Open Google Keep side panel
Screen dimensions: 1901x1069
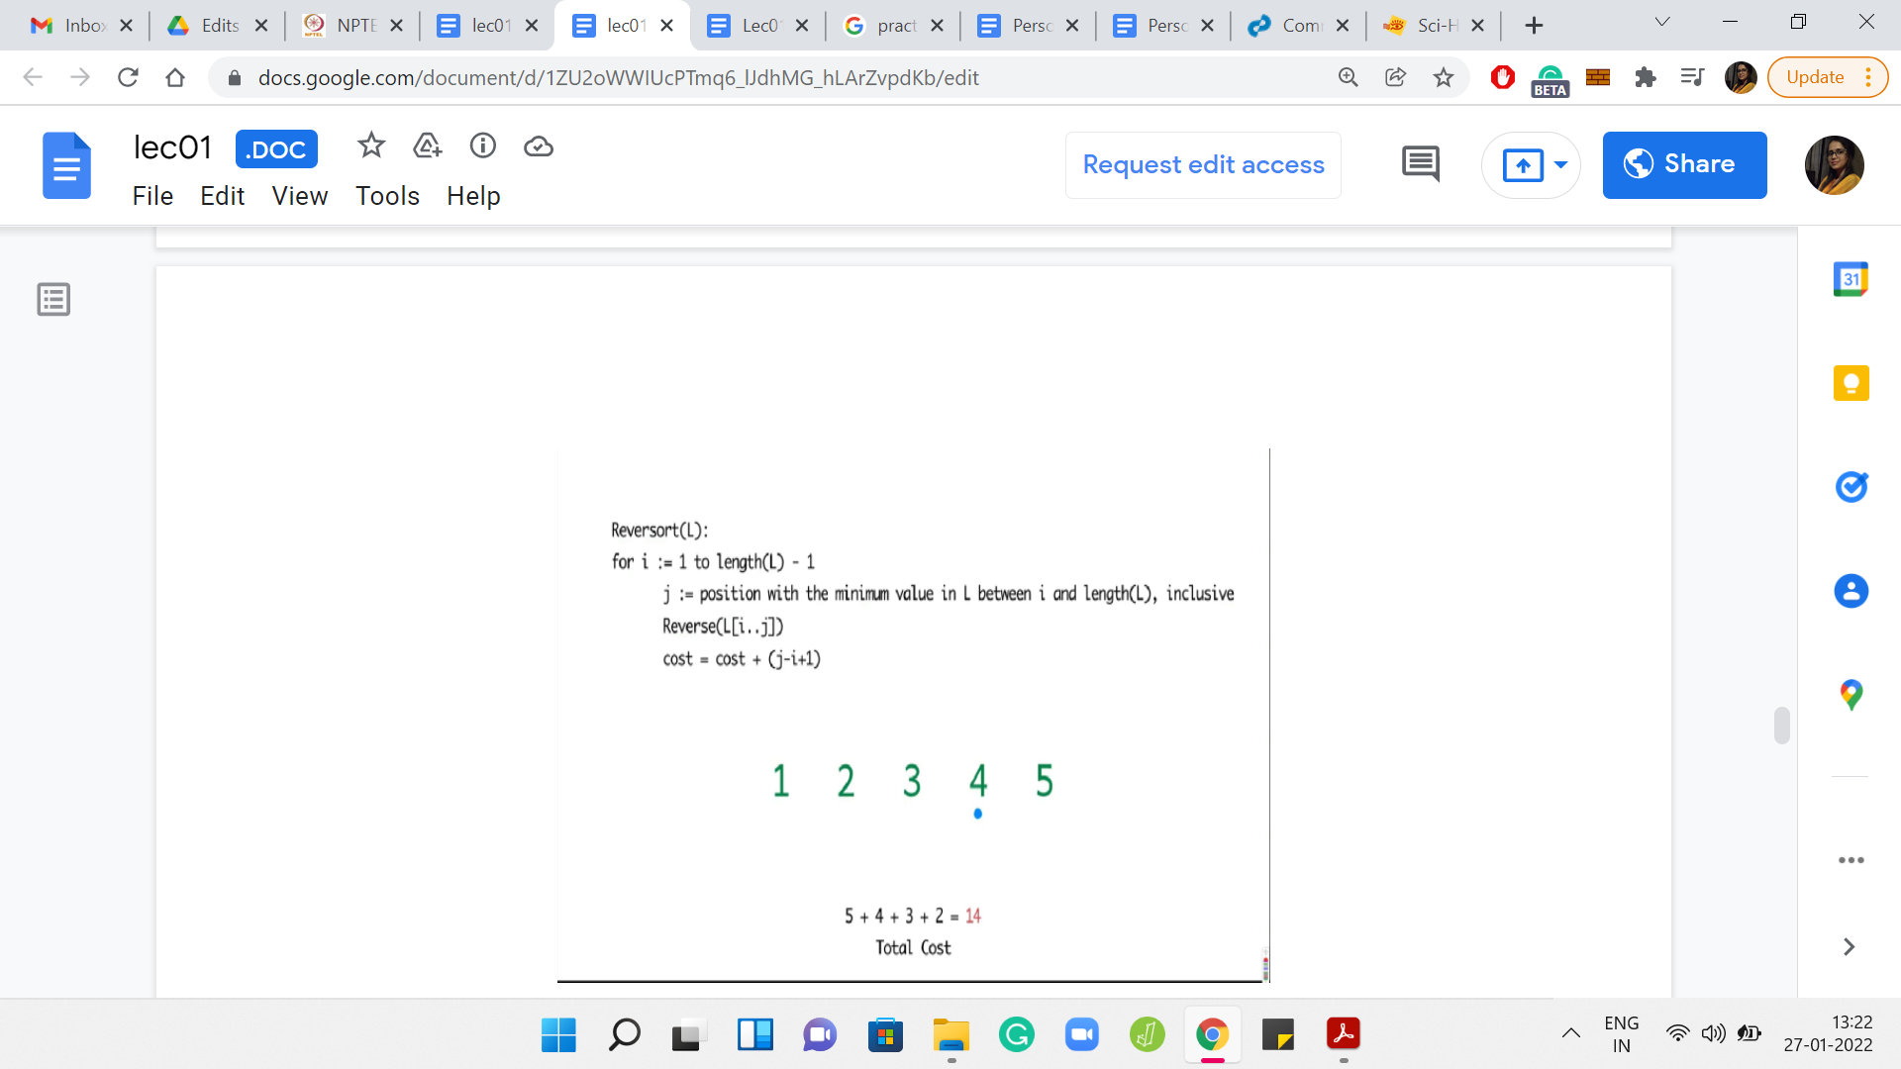click(x=1850, y=383)
